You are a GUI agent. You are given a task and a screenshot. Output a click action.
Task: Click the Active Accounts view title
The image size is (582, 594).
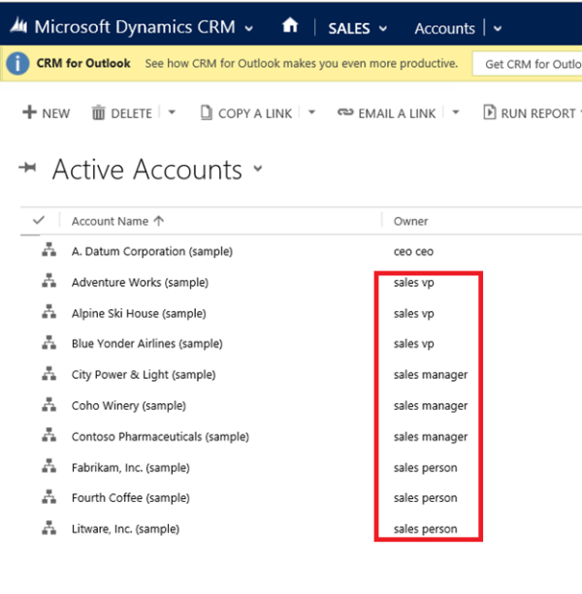pos(147,170)
